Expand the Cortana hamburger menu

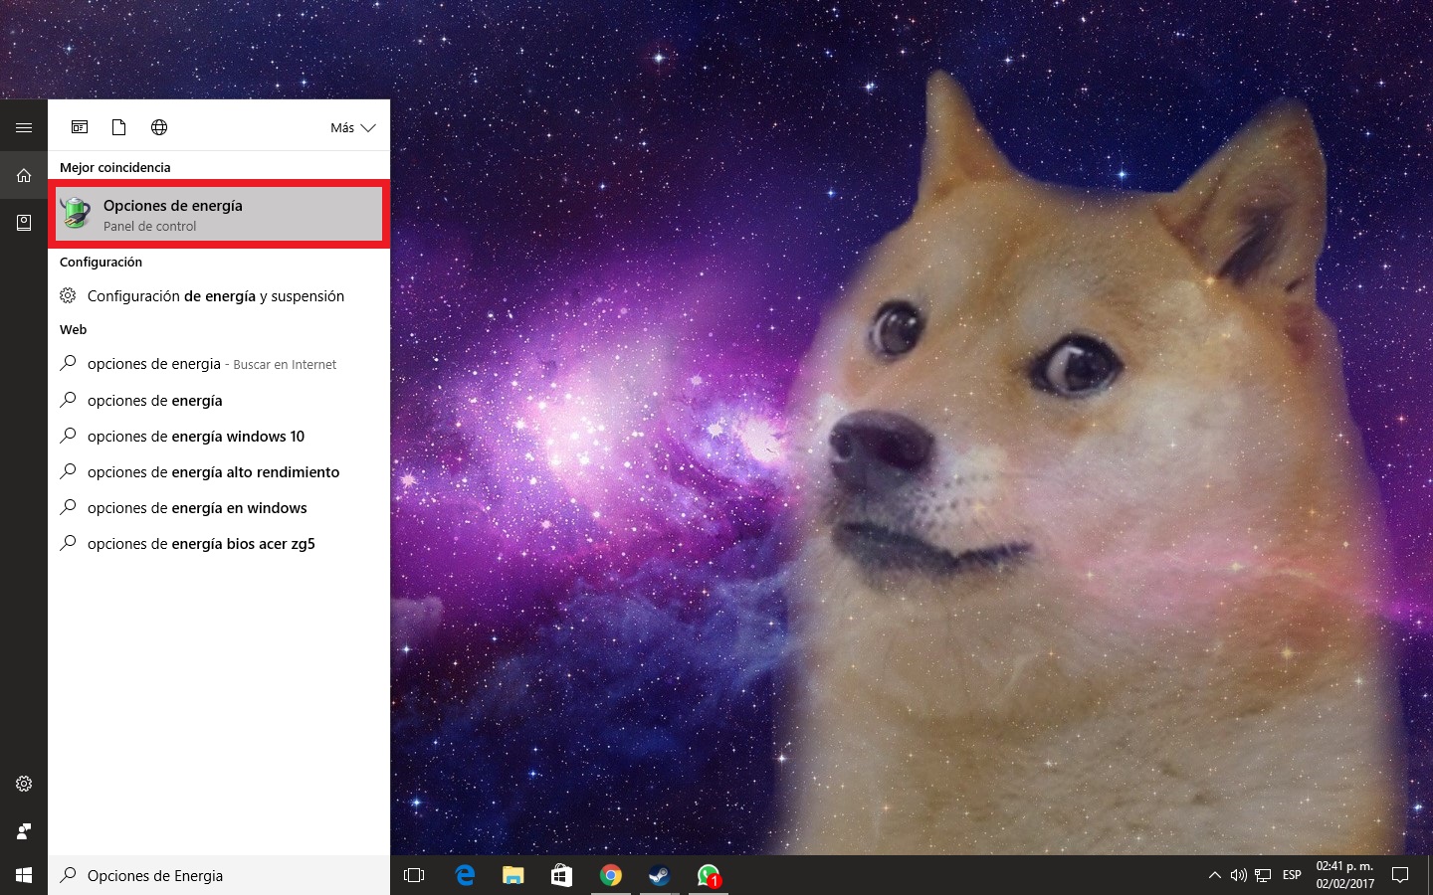(x=24, y=127)
